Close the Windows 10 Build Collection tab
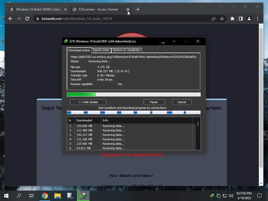This screenshot has height=201, width=268. pyautogui.click(x=65, y=9)
